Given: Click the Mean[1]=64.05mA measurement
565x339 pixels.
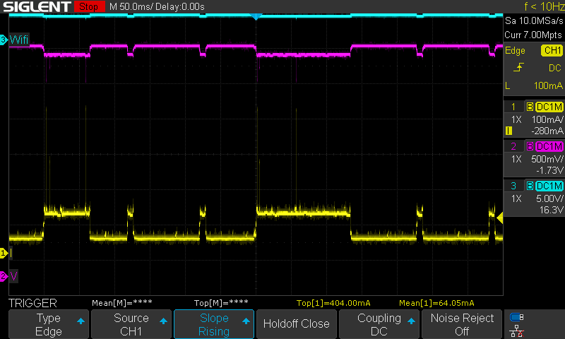Looking at the screenshot, I should point(436,303).
